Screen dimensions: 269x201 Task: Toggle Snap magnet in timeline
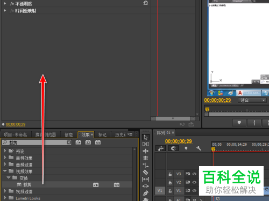[173, 148]
